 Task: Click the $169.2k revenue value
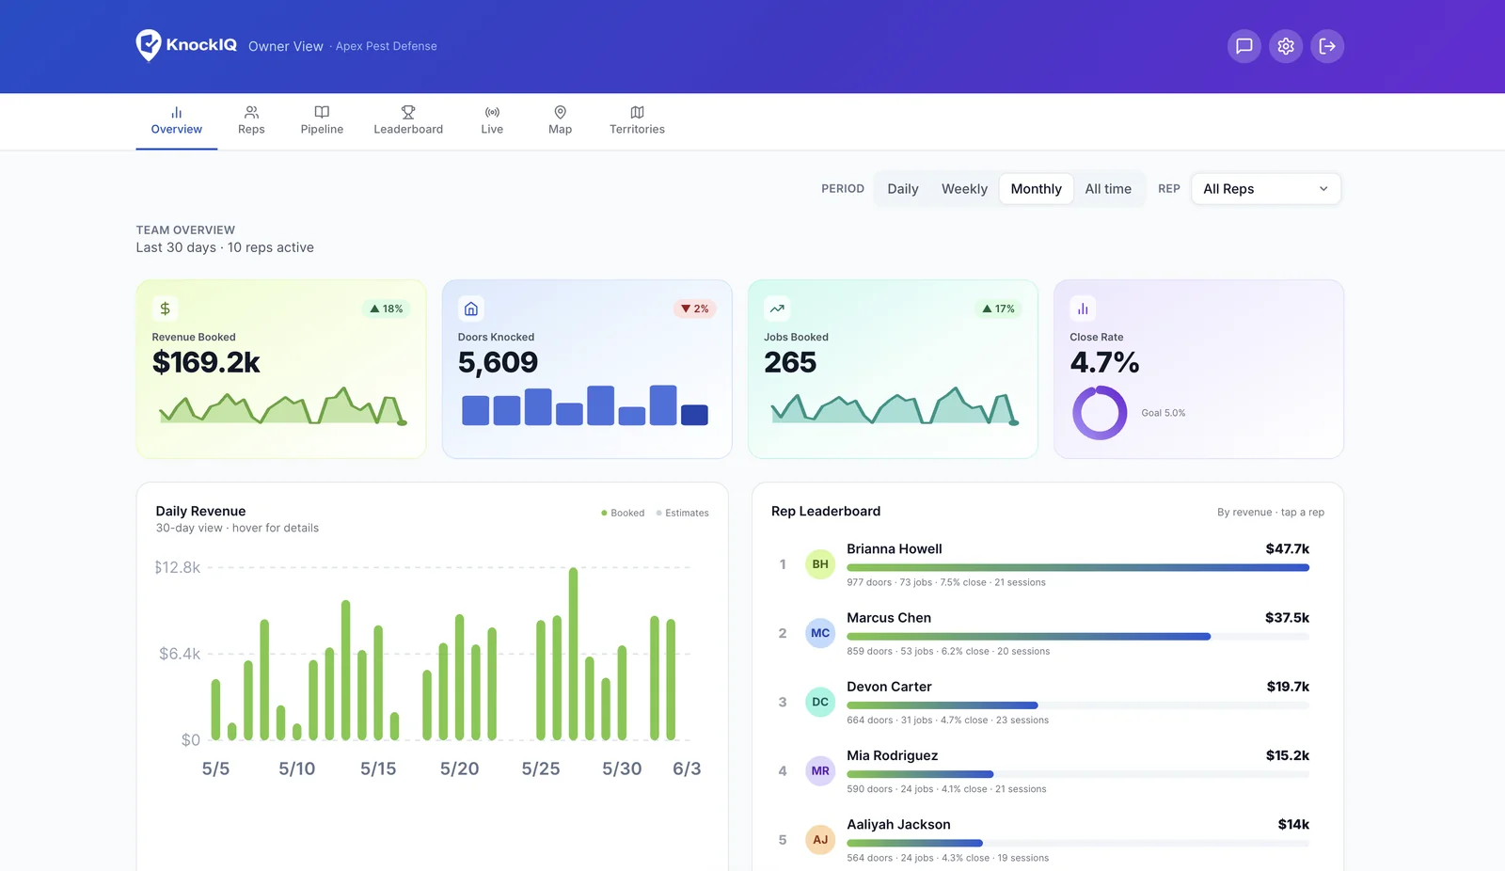pyautogui.click(x=206, y=362)
